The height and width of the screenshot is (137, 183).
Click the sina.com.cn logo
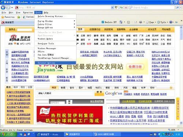click(x=20, y=38)
